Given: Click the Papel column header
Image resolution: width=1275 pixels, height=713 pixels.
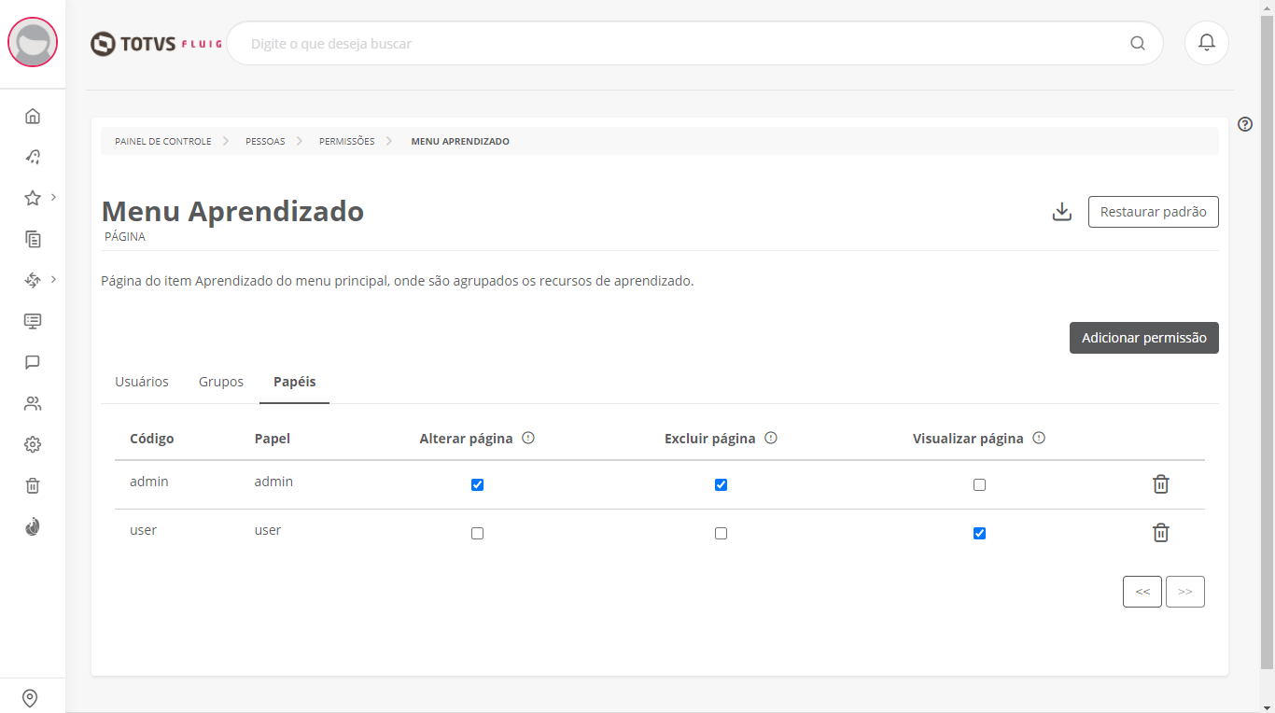Looking at the screenshot, I should pos(273,439).
